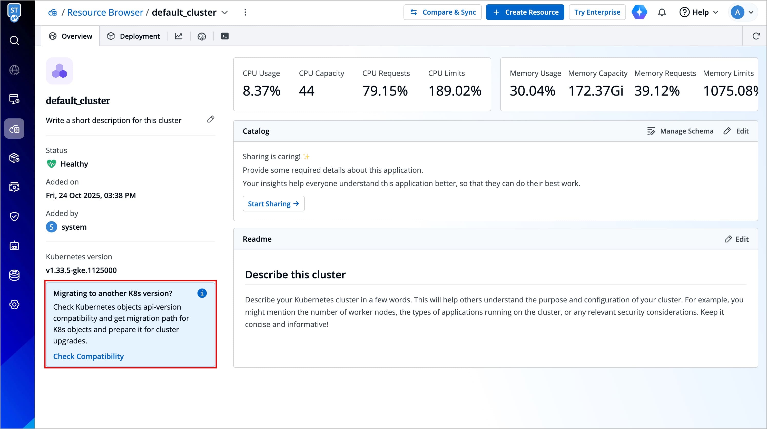The height and width of the screenshot is (429, 767).
Task: Click the Start Sharing button
Action: tap(273, 204)
